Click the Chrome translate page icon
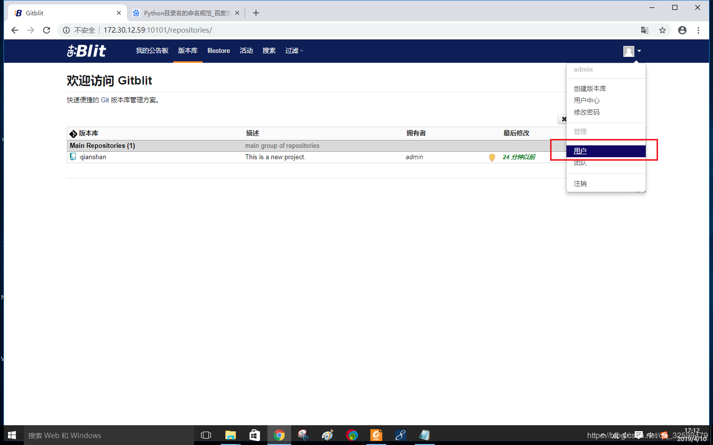This screenshot has width=713, height=445. pyautogui.click(x=645, y=30)
